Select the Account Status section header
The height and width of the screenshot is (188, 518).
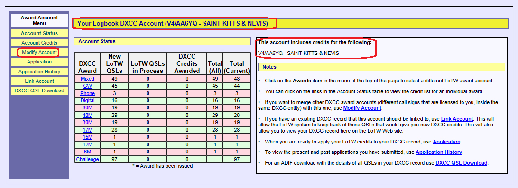point(163,42)
